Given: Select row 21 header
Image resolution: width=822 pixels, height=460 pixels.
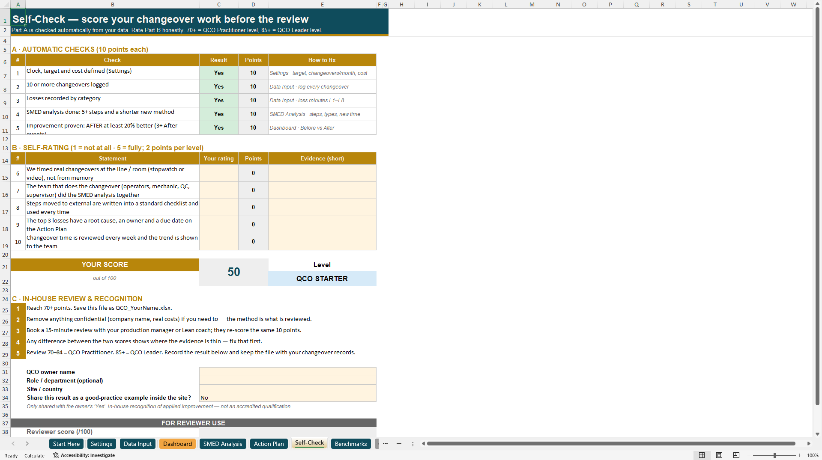Looking at the screenshot, I should (x=5, y=265).
